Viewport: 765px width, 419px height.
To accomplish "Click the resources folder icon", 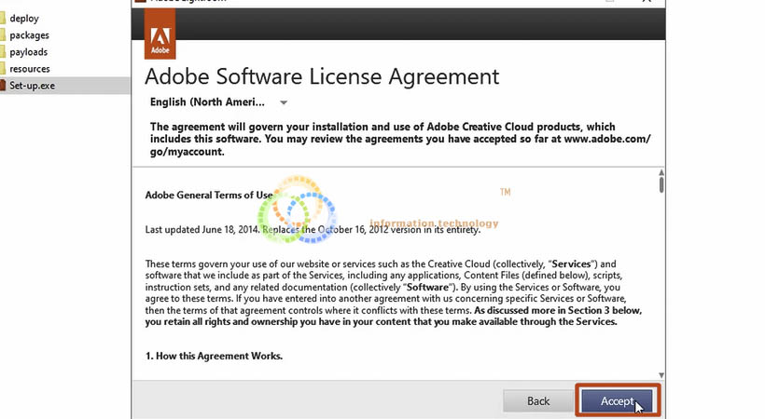I will tap(3, 69).
